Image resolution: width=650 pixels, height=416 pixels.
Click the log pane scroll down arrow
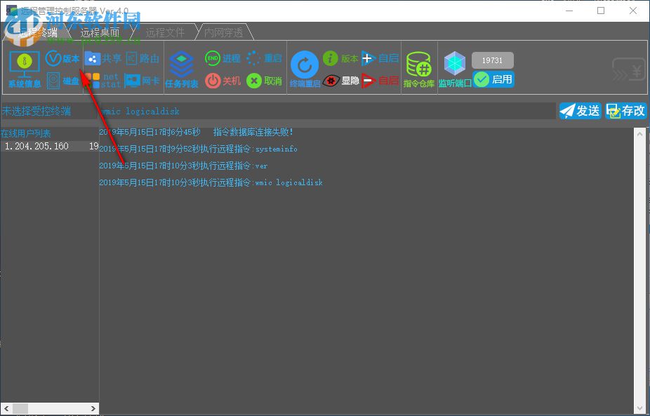pyautogui.click(x=639, y=407)
